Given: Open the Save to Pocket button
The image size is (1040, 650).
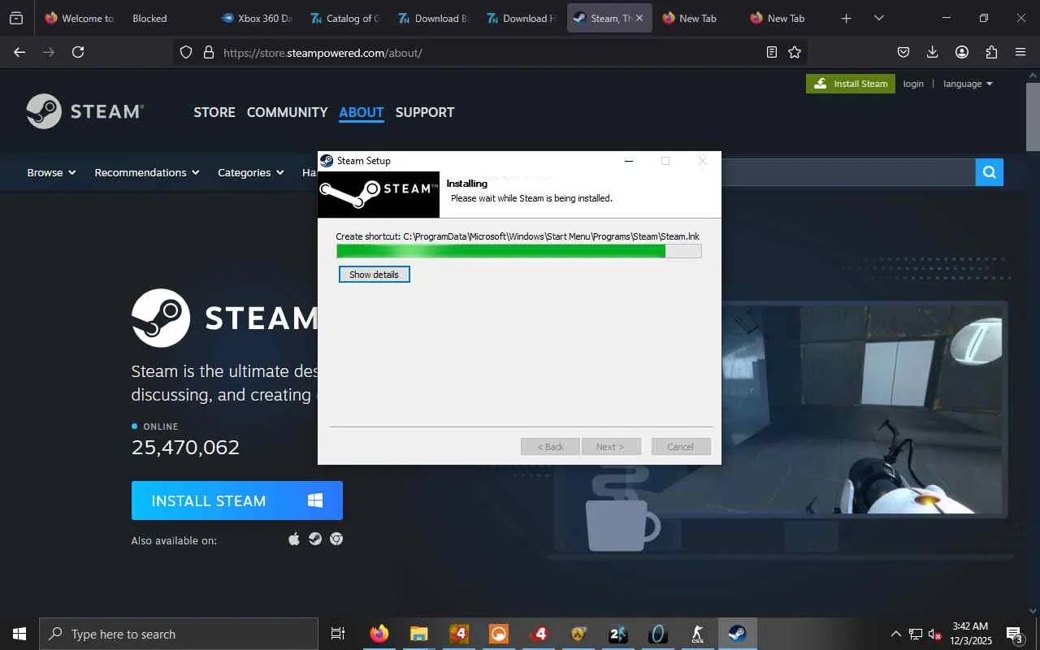Looking at the screenshot, I should [903, 52].
